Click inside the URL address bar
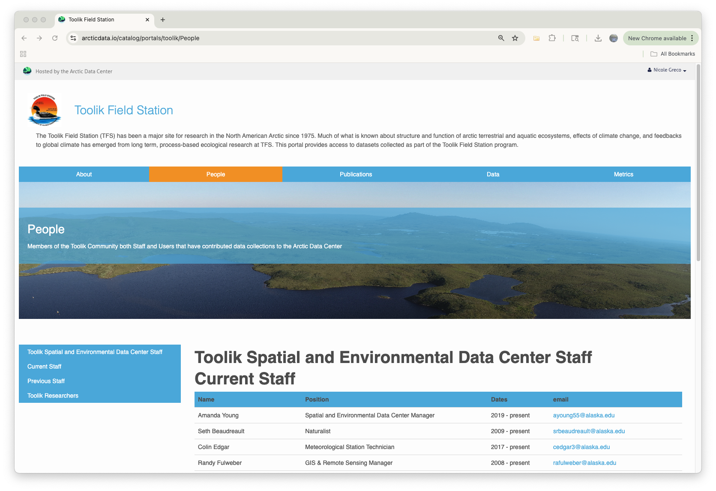716x491 pixels. pos(257,38)
